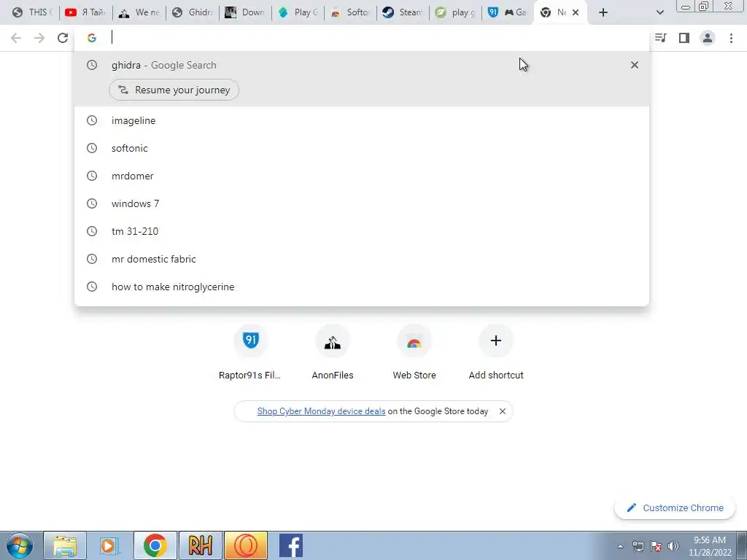The height and width of the screenshot is (560, 747).
Task: Reload the page
Action: tap(63, 38)
